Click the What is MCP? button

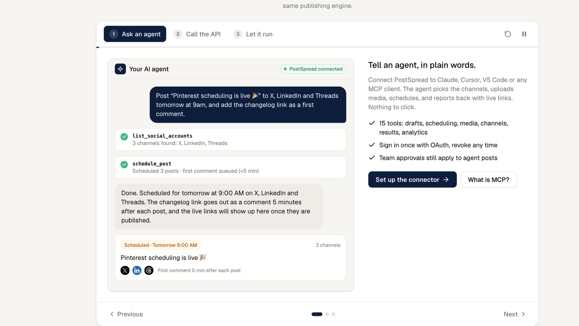pyautogui.click(x=489, y=180)
